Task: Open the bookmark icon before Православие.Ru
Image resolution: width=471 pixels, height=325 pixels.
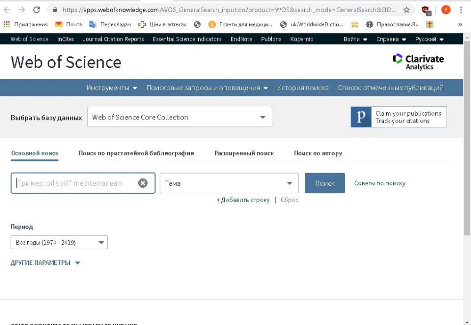Action: click(355, 24)
